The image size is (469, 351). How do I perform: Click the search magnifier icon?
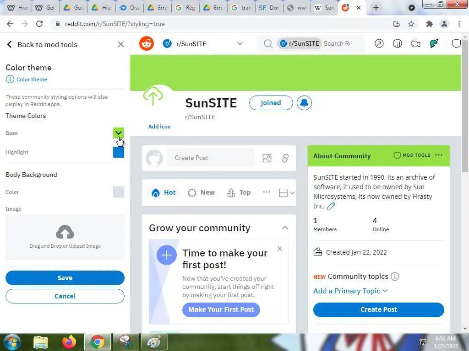point(268,44)
